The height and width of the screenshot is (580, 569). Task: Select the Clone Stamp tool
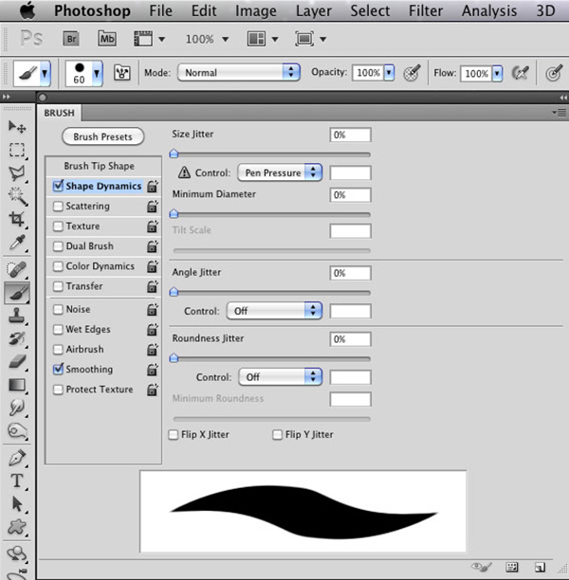tap(17, 316)
